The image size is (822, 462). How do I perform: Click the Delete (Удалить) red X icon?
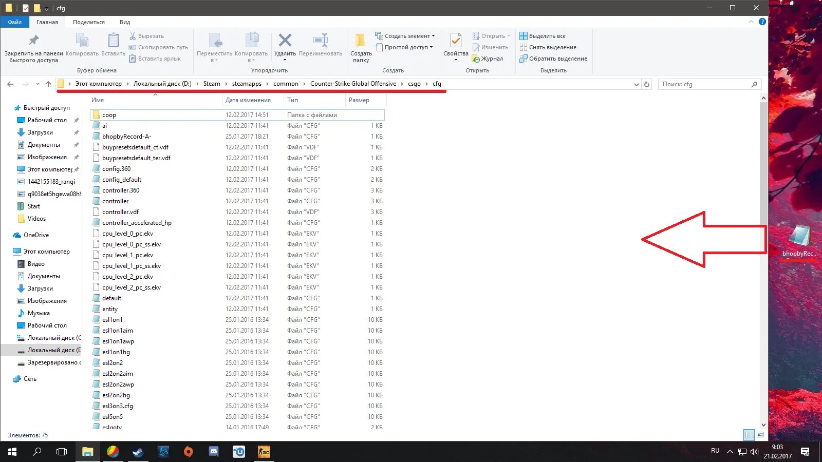coord(285,40)
